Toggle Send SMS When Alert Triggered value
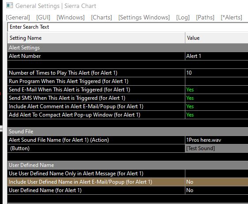248x204 pixels. pyautogui.click(x=217, y=98)
